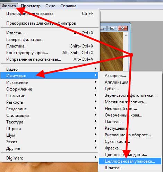The width and height of the screenshot is (163, 172).
Task: Open the Фильтр menu in menu bar
Action: tap(9, 6)
